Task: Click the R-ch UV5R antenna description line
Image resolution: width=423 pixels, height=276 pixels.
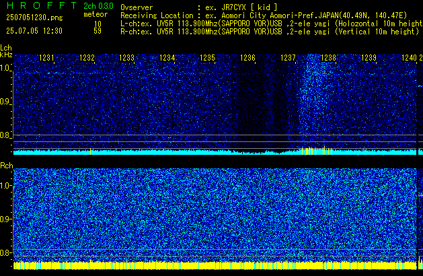Action: [x=270, y=32]
